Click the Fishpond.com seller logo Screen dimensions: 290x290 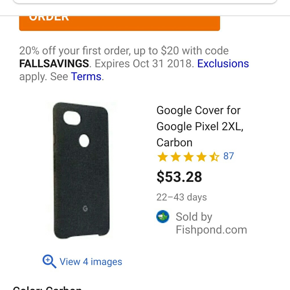click(x=163, y=217)
